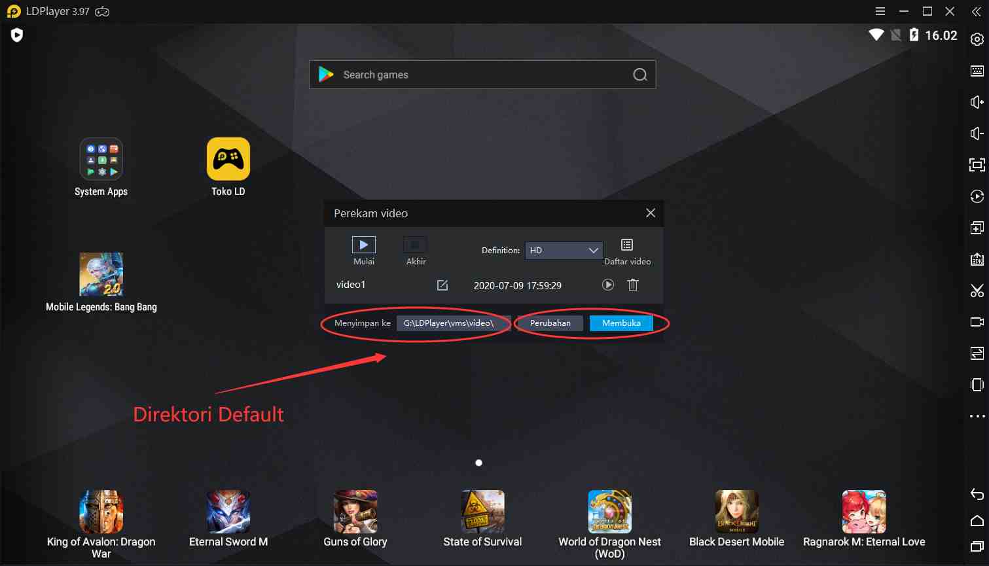Click Android back arrow icon
The height and width of the screenshot is (566, 989).
pyautogui.click(x=977, y=494)
